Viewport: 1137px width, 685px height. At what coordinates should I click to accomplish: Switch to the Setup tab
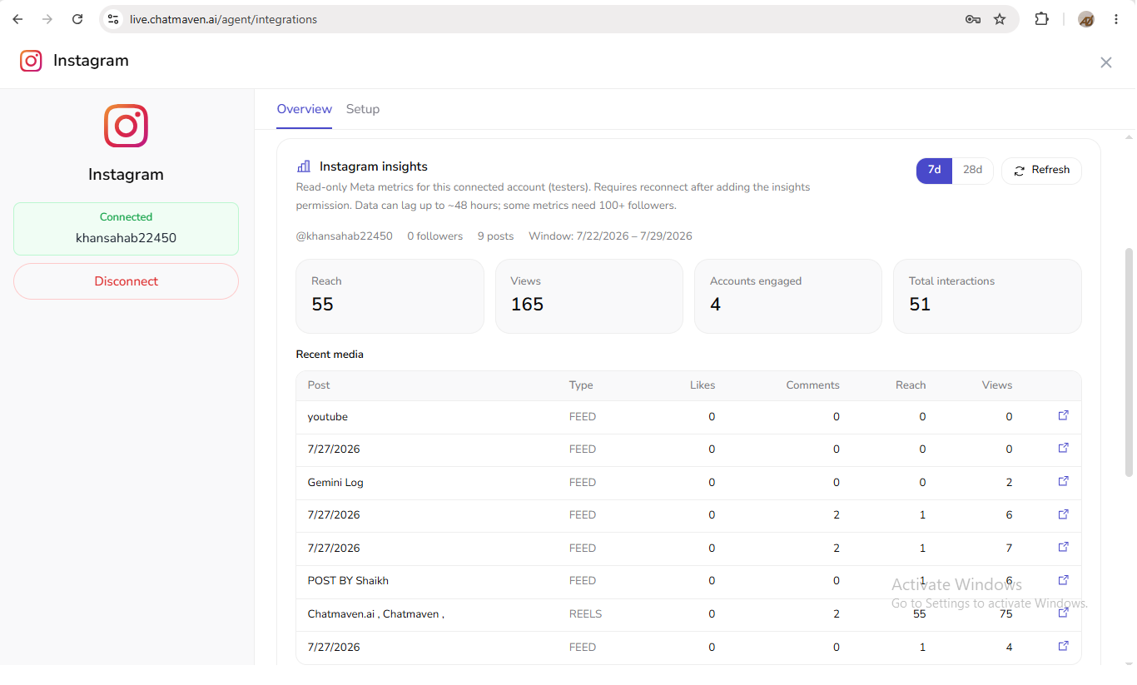pos(363,109)
